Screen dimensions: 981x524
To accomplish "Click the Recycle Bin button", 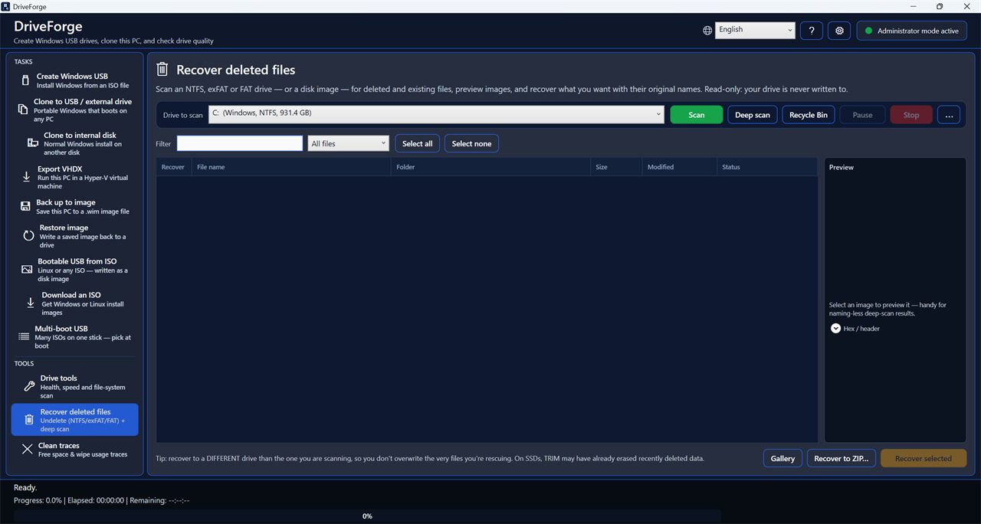I will 809,115.
